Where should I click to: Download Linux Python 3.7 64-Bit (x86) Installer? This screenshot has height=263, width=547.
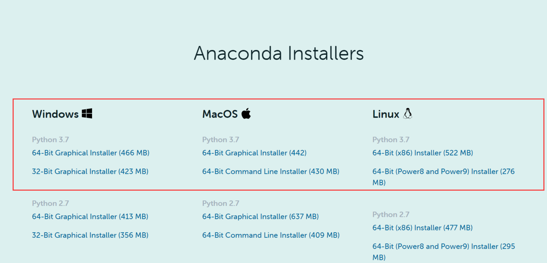(x=423, y=153)
